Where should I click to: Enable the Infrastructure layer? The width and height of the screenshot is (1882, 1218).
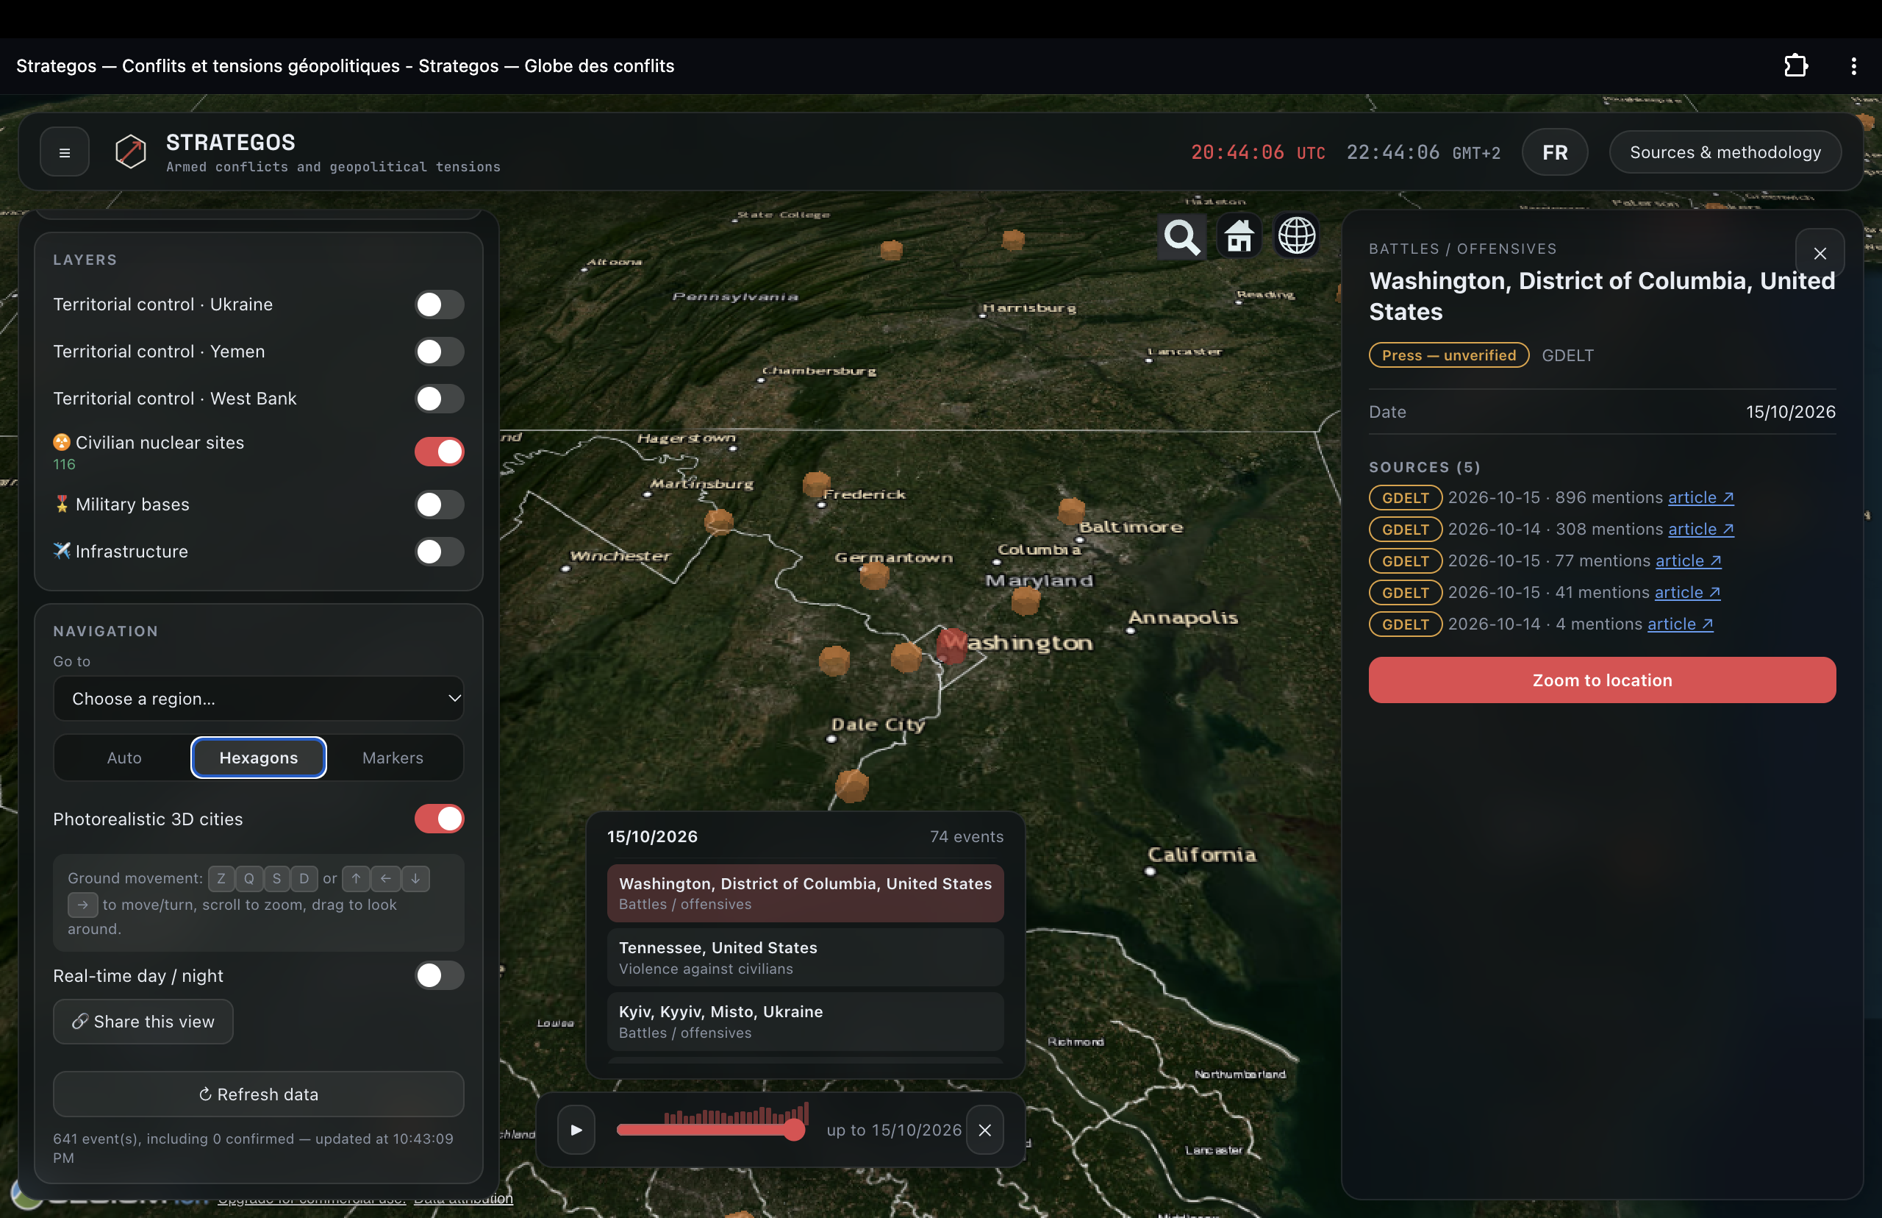(x=440, y=552)
